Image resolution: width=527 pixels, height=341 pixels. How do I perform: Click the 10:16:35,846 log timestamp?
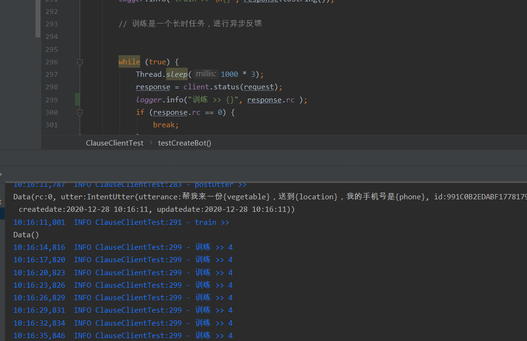39,336
